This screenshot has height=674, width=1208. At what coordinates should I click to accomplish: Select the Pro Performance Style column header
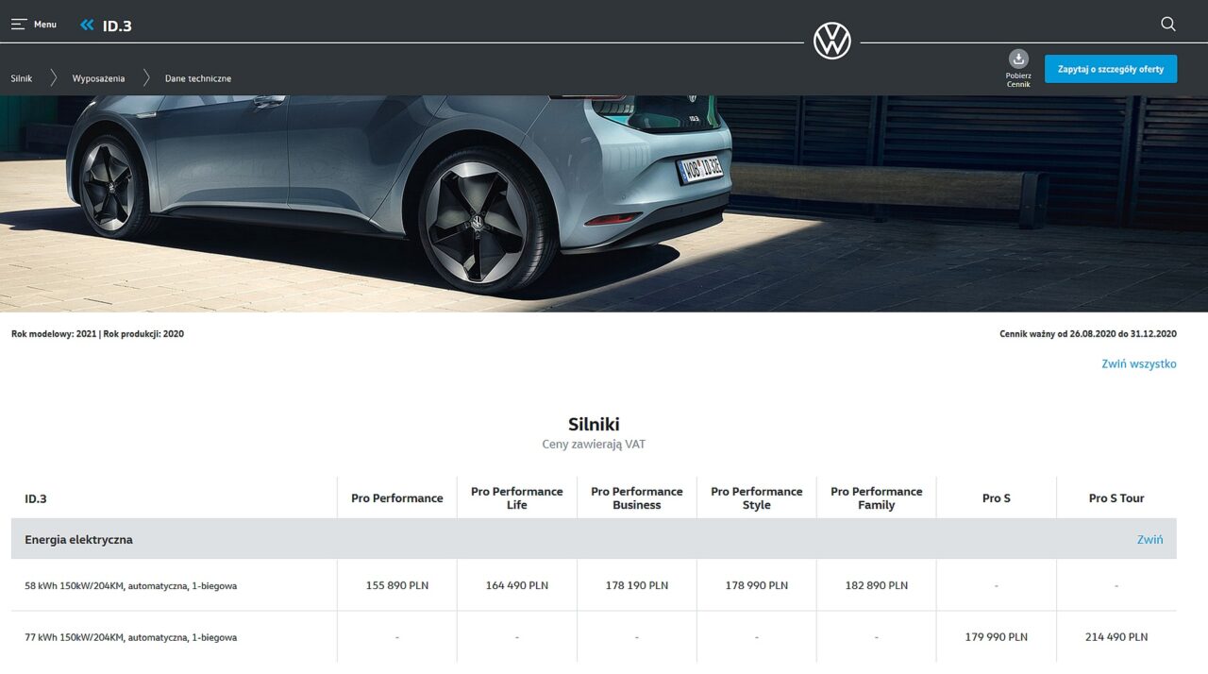[757, 498]
